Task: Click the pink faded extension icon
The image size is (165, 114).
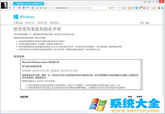Action: 147,8
